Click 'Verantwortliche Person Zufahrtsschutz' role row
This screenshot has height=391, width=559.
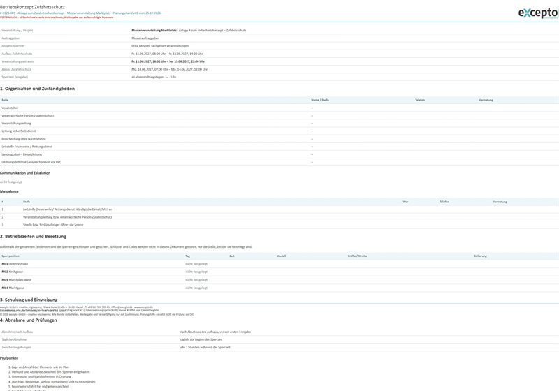pyautogui.click(x=279, y=116)
